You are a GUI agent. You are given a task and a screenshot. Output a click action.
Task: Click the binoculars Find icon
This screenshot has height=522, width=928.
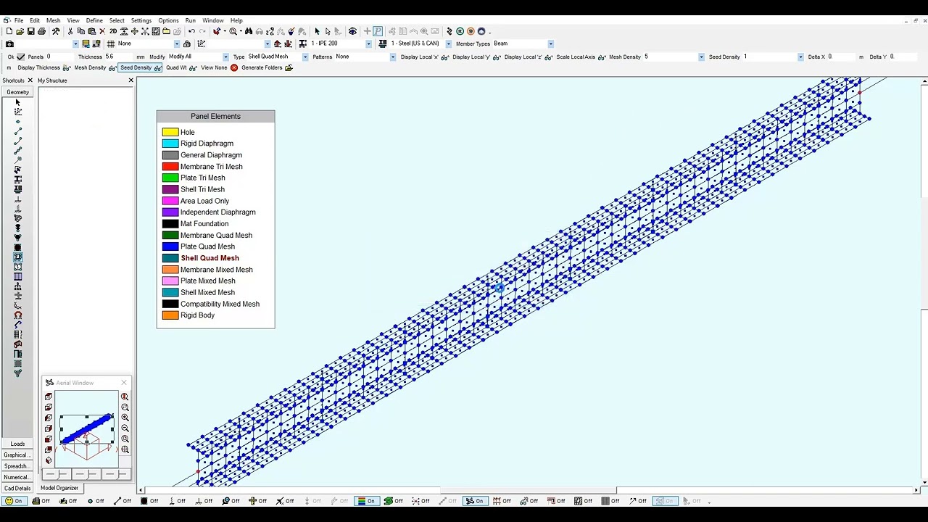click(249, 31)
